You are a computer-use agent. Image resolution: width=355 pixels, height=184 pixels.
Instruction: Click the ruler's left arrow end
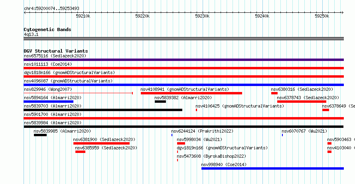click(x=25, y=12)
